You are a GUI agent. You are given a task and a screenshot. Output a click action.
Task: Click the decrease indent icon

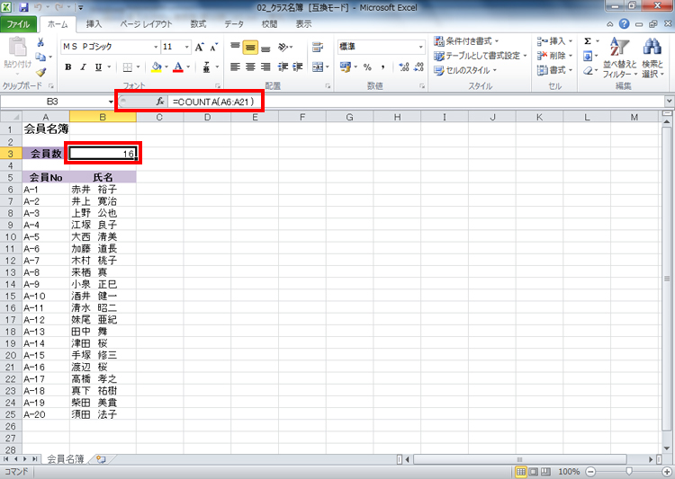pyautogui.click(x=283, y=67)
